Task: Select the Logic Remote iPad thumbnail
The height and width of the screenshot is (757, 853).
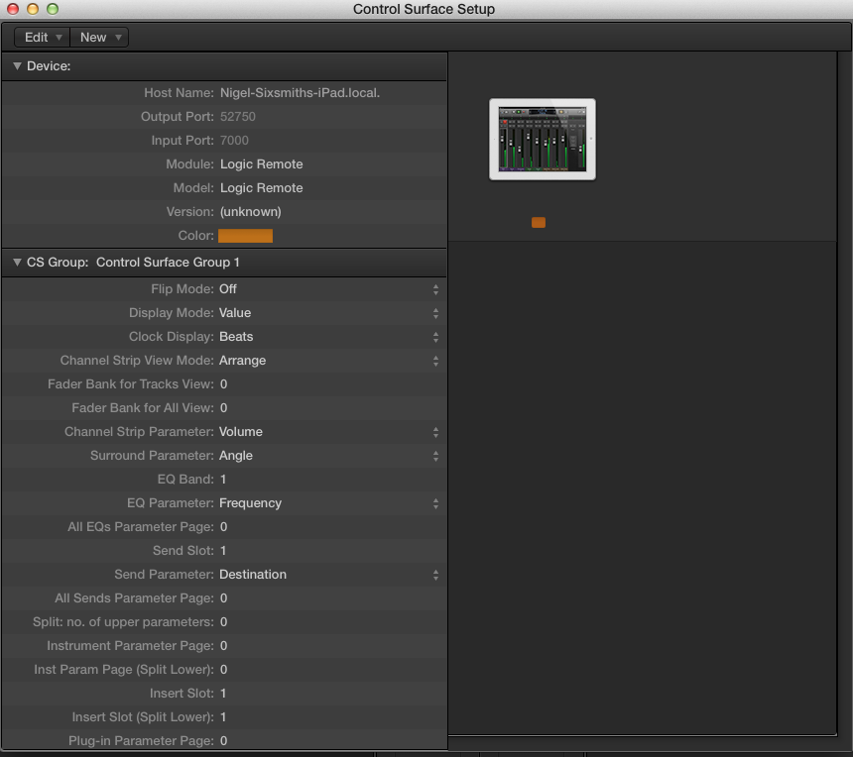Action: pos(543,139)
